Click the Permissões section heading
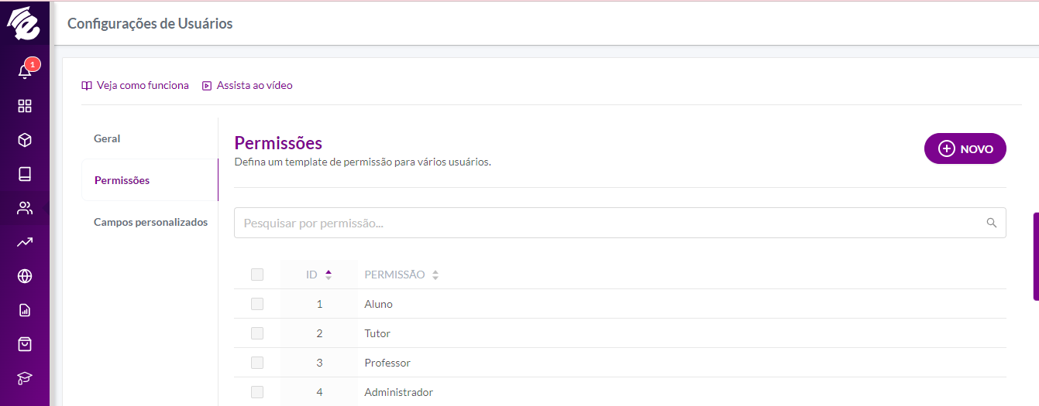The height and width of the screenshot is (406, 1039). (278, 143)
